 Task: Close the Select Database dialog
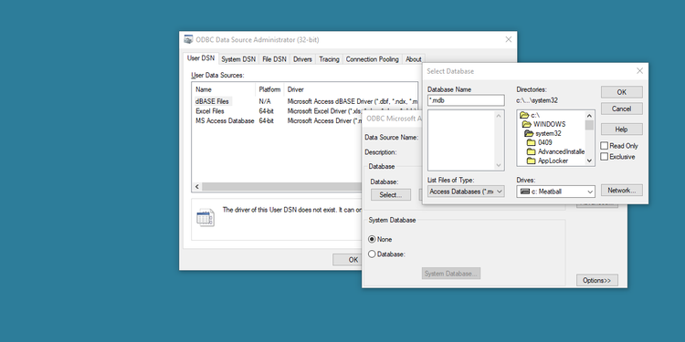(x=639, y=71)
